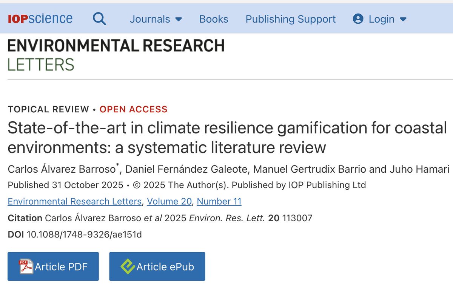Open the Journals menu
Screen dimensions: 453x291
(156, 19)
